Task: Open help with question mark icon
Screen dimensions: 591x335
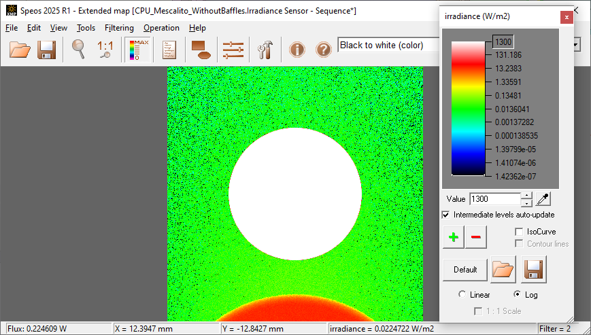Action: (324, 50)
